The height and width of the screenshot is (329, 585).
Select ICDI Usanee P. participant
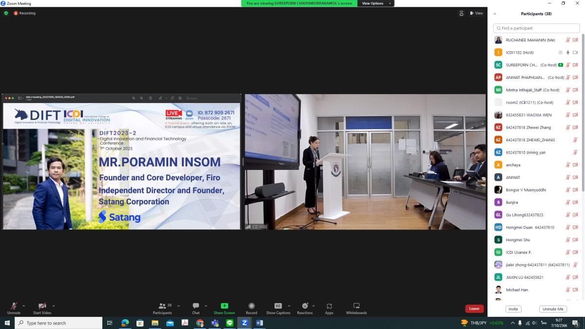[536, 252]
